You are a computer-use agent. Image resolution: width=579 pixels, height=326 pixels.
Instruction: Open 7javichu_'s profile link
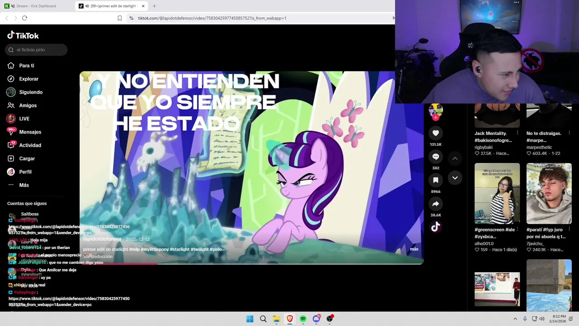[x=536, y=244]
